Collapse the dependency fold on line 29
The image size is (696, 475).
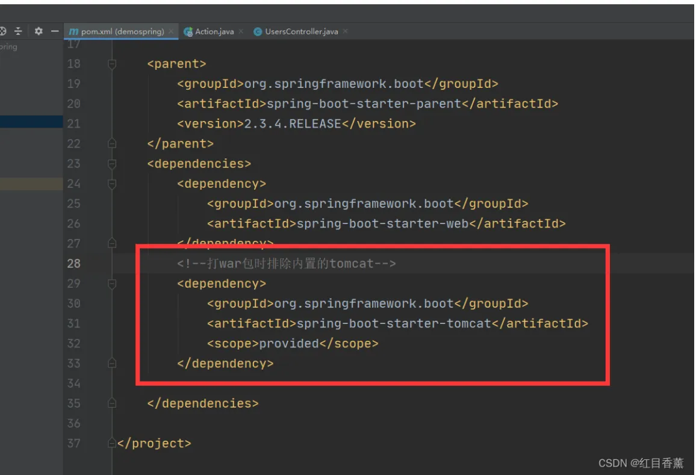[x=112, y=284]
